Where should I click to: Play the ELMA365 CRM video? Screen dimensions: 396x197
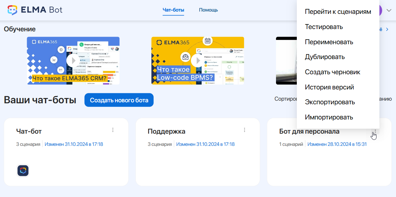pos(73,60)
